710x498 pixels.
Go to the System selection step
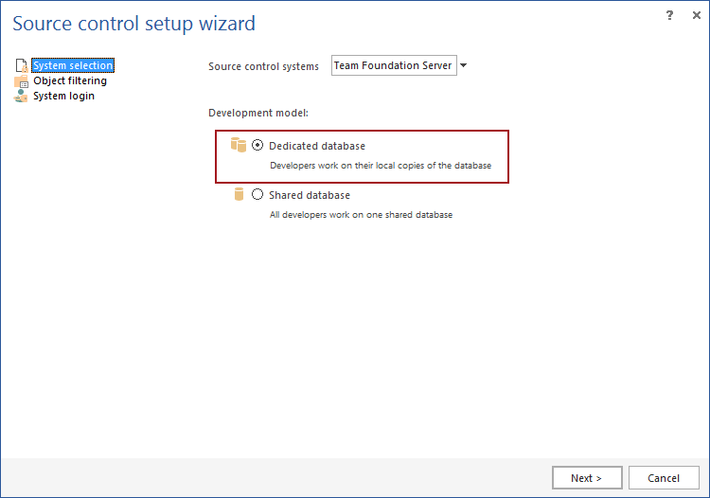coord(73,66)
